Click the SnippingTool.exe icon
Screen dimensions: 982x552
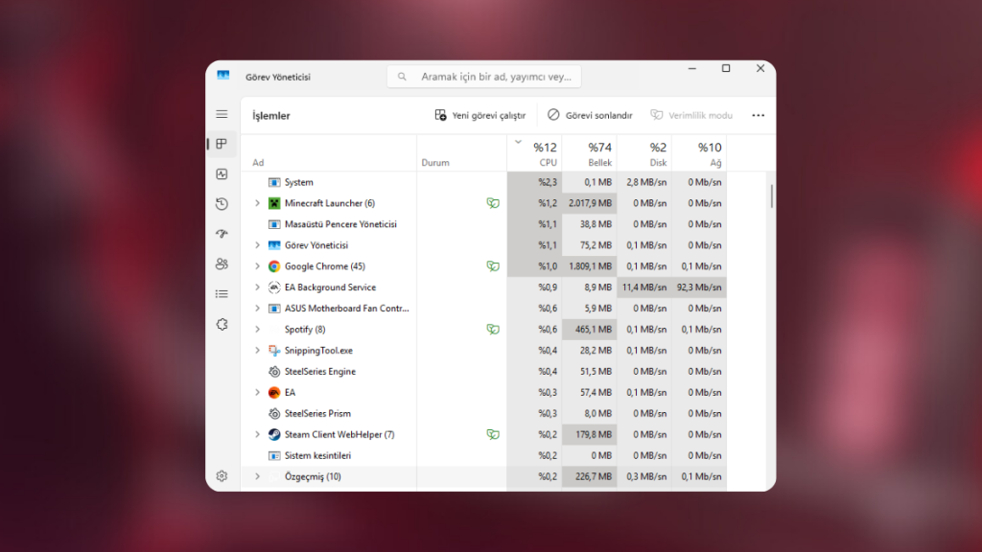click(x=274, y=351)
